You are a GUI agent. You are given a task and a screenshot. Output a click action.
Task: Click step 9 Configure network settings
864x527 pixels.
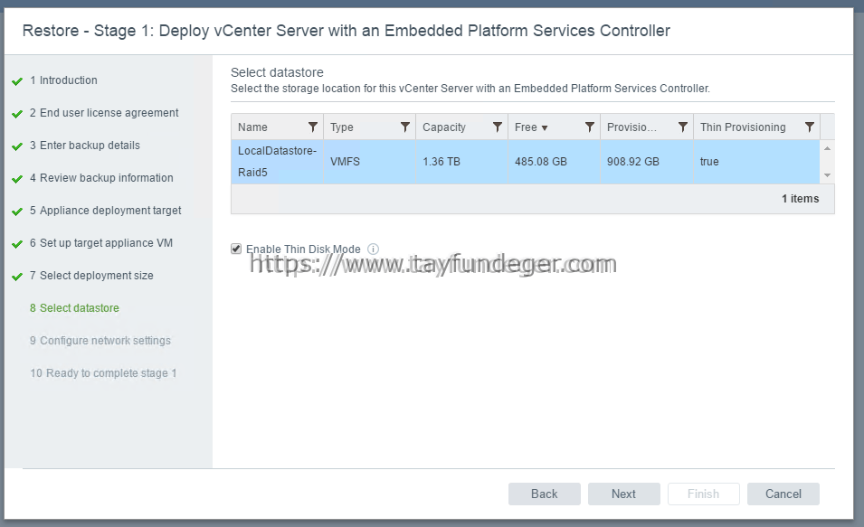click(100, 340)
